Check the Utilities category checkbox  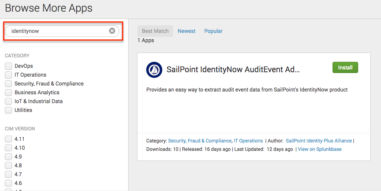point(8,110)
